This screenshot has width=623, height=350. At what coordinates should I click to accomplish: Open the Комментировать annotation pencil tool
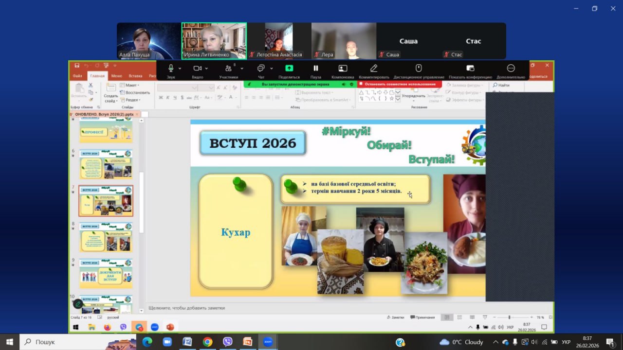pyautogui.click(x=374, y=69)
